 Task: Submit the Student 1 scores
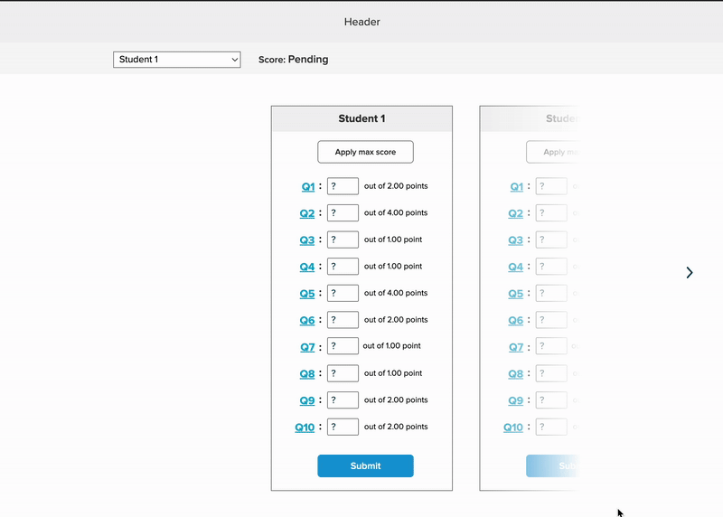365,465
